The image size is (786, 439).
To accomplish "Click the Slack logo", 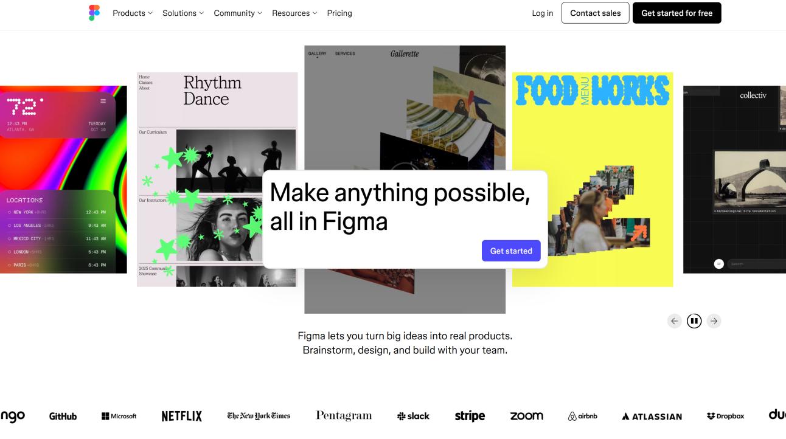I will 413,417.
